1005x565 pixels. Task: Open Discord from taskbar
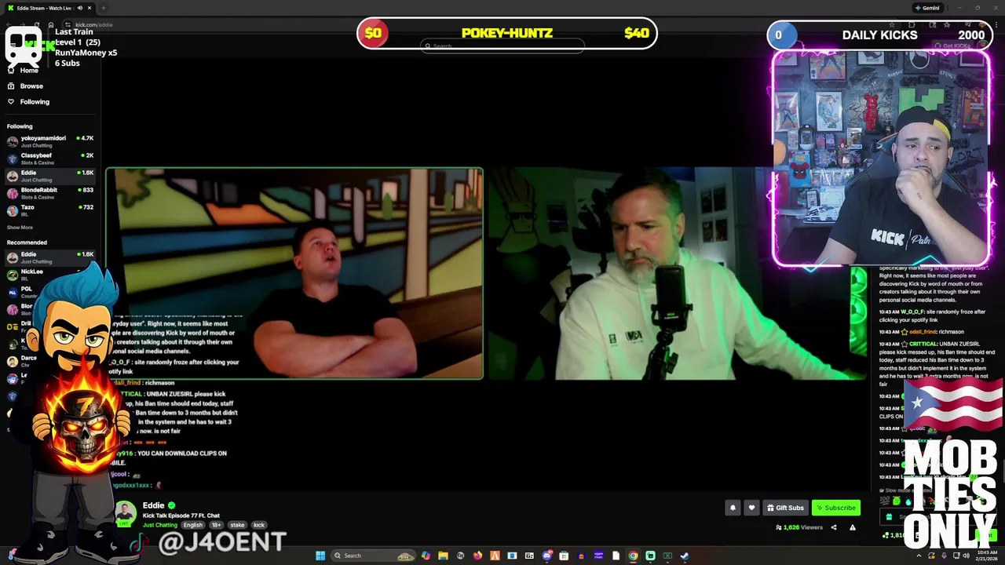click(546, 556)
